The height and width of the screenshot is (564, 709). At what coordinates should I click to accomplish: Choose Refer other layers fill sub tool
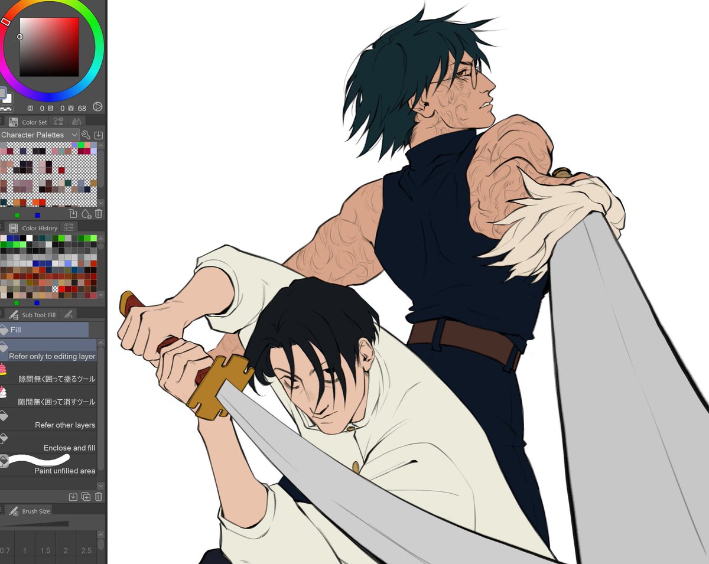[x=48, y=419]
